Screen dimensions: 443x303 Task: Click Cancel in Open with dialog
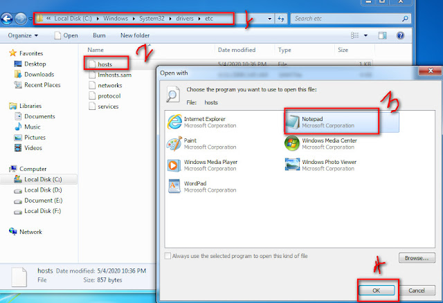point(417,291)
